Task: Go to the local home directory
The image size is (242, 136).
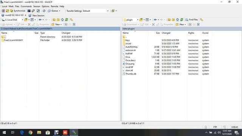Action: tap(62, 20)
